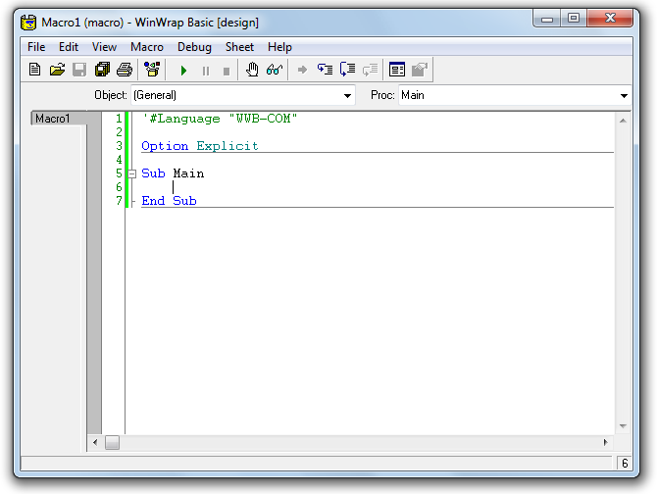This screenshot has height=494, width=657.
Task: Click the Show Current Statement arrow icon
Action: click(x=302, y=70)
